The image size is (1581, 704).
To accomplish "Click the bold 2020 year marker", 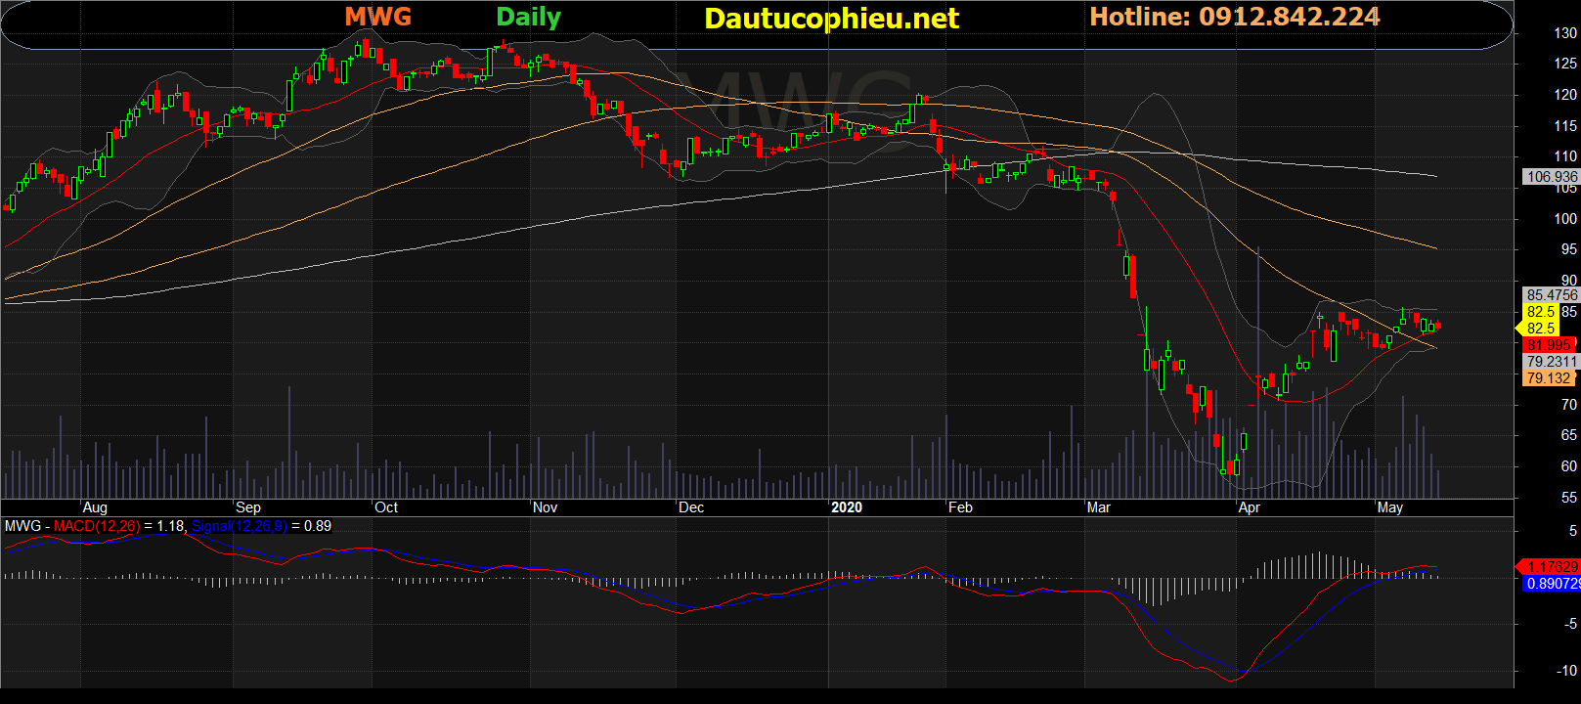I will (847, 507).
